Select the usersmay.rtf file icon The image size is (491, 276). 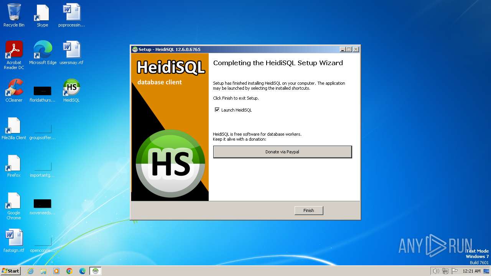71,53
